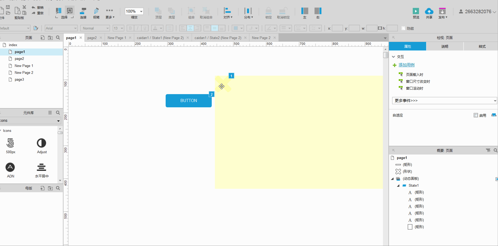The image size is (498, 246).
Task: Select the 页面载入时 event
Action: (x=415, y=75)
